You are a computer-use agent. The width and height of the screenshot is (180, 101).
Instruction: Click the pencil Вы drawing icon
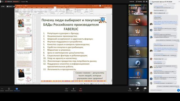(x=3, y=6)
